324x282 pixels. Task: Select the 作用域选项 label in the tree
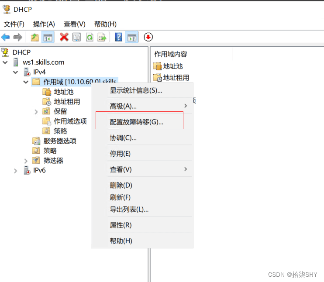pyautogui.click(x=70, y=121)
